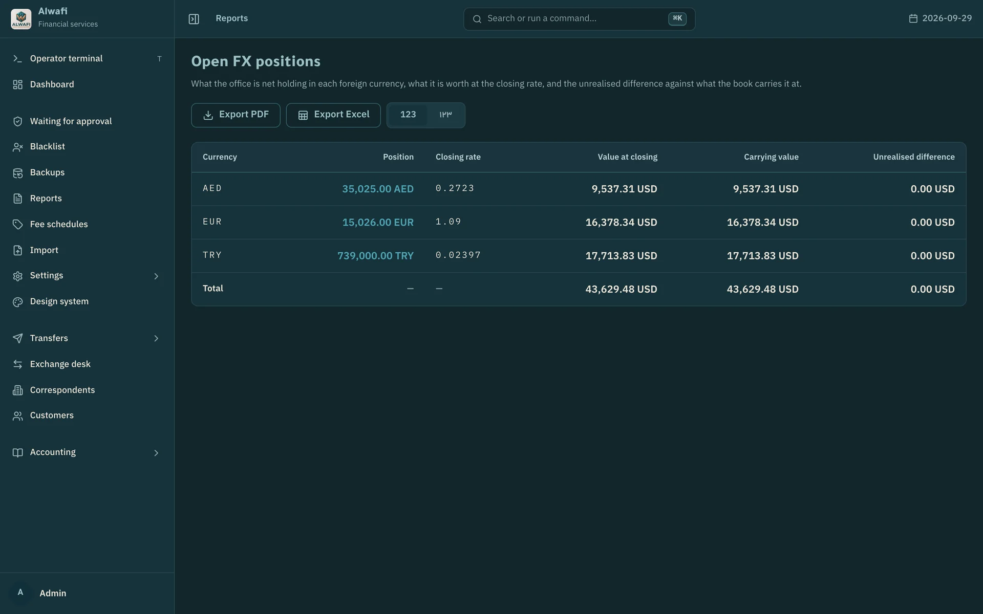The height and width of the screenshot is (614, 983).
Task: Expand the Accounting submenu chevron
Action: [x=156, y=453]
